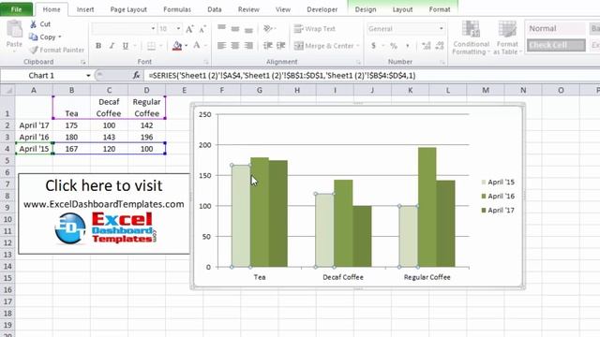Open the Font dialog launcher
Image resolution: width=600 pixels, height=337 pixels.
tap(206, 62)
